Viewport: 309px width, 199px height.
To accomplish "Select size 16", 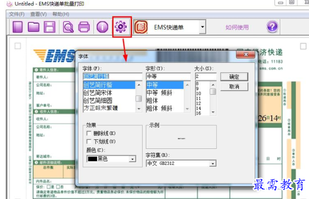I will pyautogui.click(x=198, y=113).
